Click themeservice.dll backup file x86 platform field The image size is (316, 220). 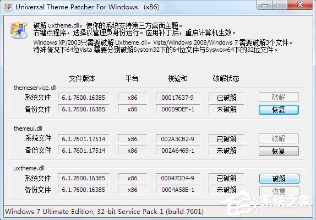click(x=133, y=109)
